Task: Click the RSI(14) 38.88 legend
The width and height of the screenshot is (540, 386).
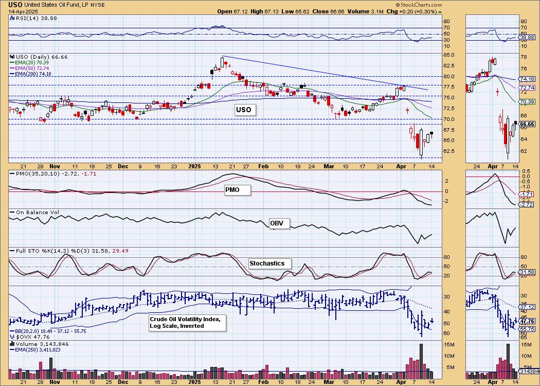Action: [36, 17]
